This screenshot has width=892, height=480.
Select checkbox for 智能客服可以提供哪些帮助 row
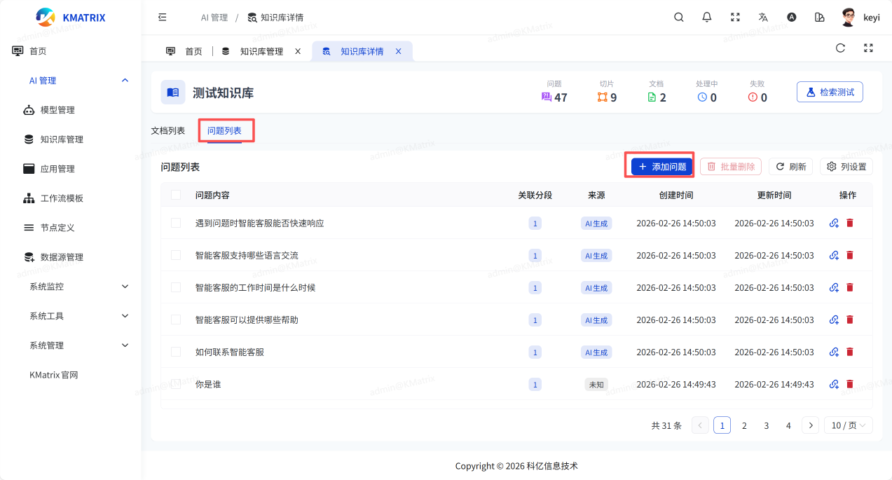pos(176,320)
